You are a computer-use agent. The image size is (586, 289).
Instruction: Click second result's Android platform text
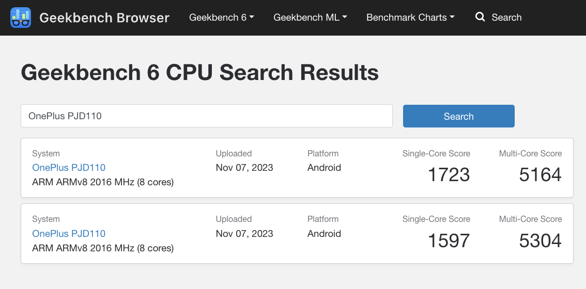coord(324,234)
